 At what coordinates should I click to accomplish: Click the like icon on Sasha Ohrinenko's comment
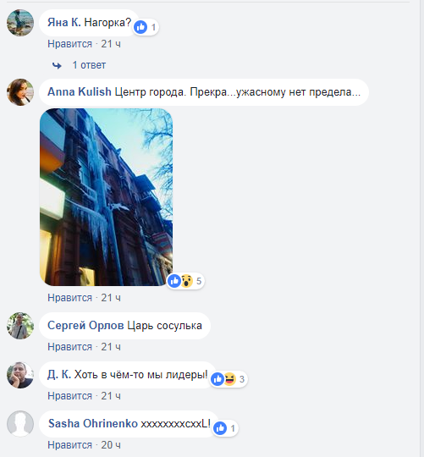220,428
